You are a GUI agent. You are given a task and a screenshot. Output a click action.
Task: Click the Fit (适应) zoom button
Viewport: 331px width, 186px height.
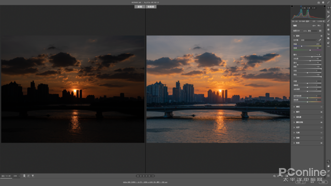pos(6,176)
